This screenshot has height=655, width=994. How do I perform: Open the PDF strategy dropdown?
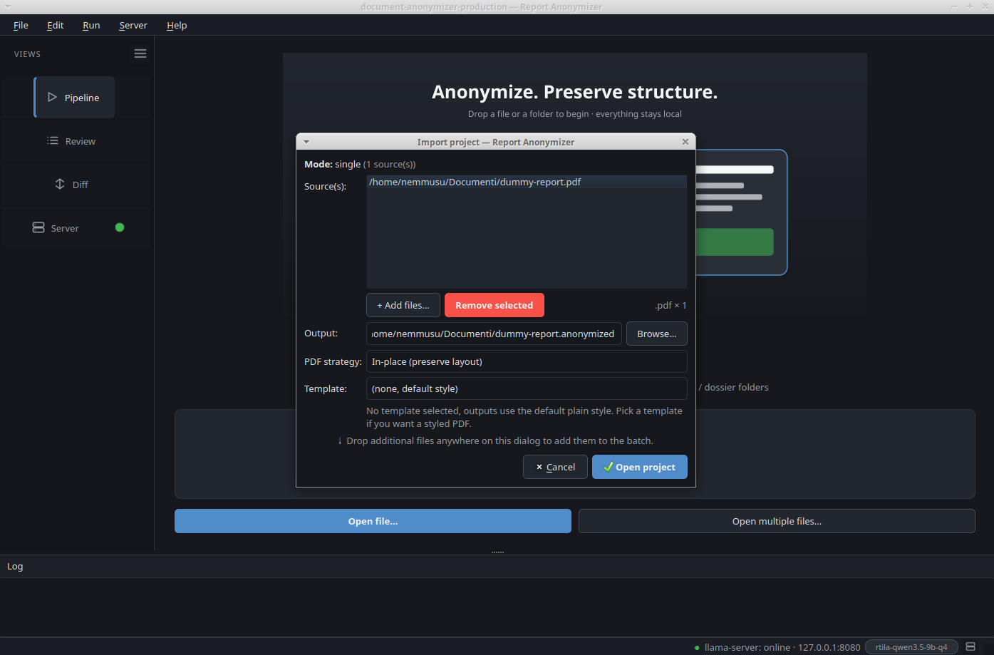point(527,361)
